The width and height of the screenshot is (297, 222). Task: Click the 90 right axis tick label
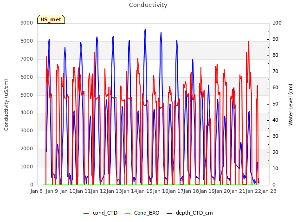[x=275, y=39]
